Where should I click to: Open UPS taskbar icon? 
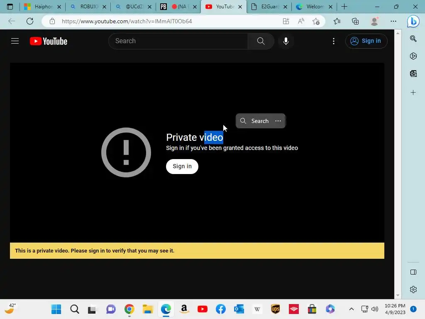point(276,309)
